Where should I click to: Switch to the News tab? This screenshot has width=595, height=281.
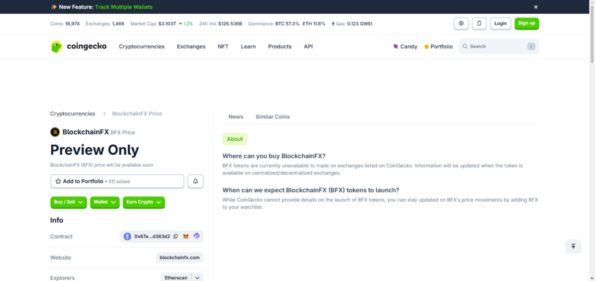236,117
